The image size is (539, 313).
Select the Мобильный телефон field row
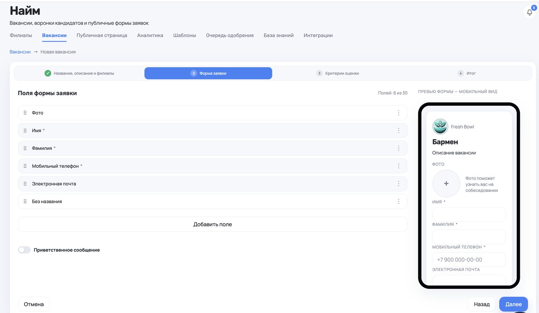[212, 166]
